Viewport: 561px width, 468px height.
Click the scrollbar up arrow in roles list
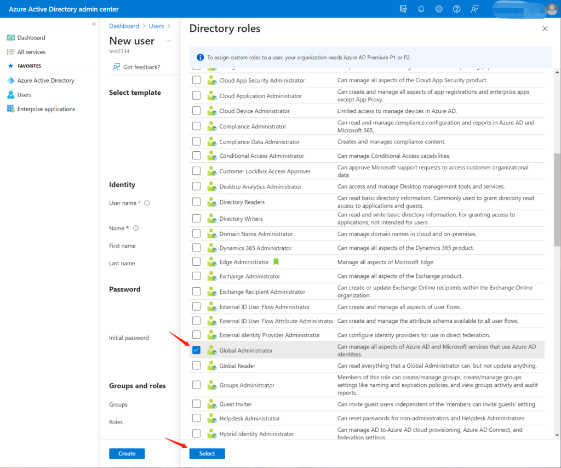tap(557, 72)
